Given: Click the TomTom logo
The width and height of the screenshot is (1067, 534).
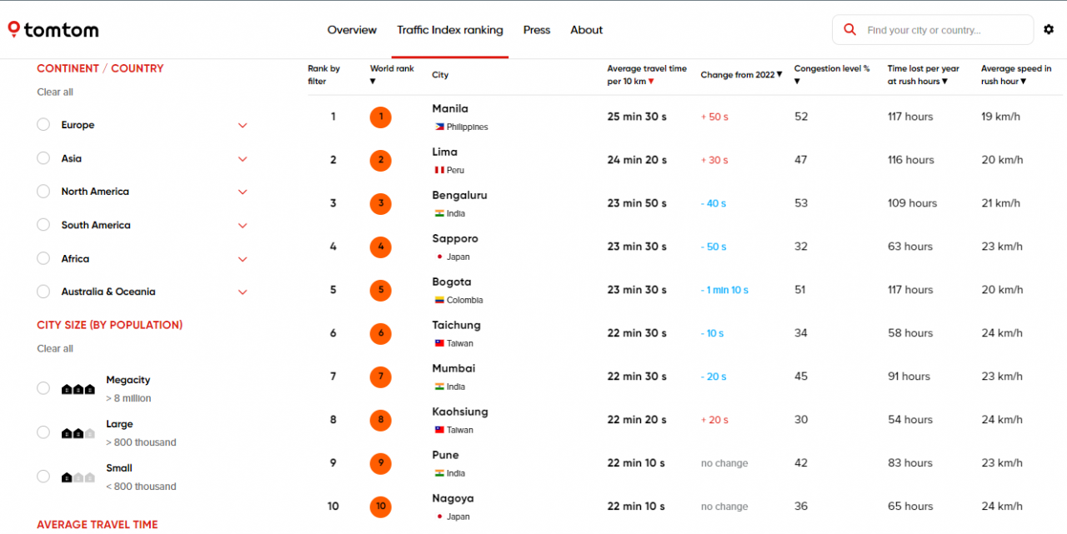Looking at the screenshot, I should coord(53,30).
